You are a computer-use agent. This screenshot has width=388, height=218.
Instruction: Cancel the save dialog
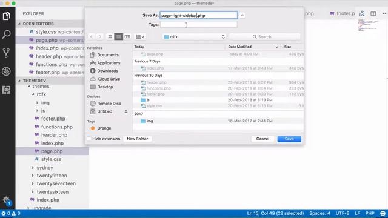[263, 139]
